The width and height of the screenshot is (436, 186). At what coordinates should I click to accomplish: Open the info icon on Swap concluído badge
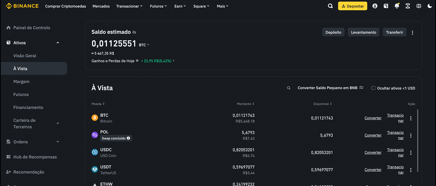click(128, 138)
